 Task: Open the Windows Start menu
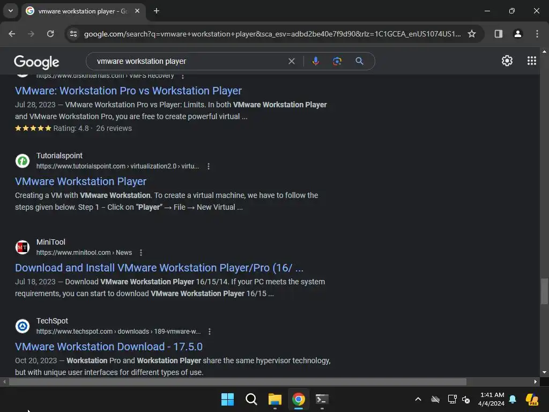(x=227, y=399)
